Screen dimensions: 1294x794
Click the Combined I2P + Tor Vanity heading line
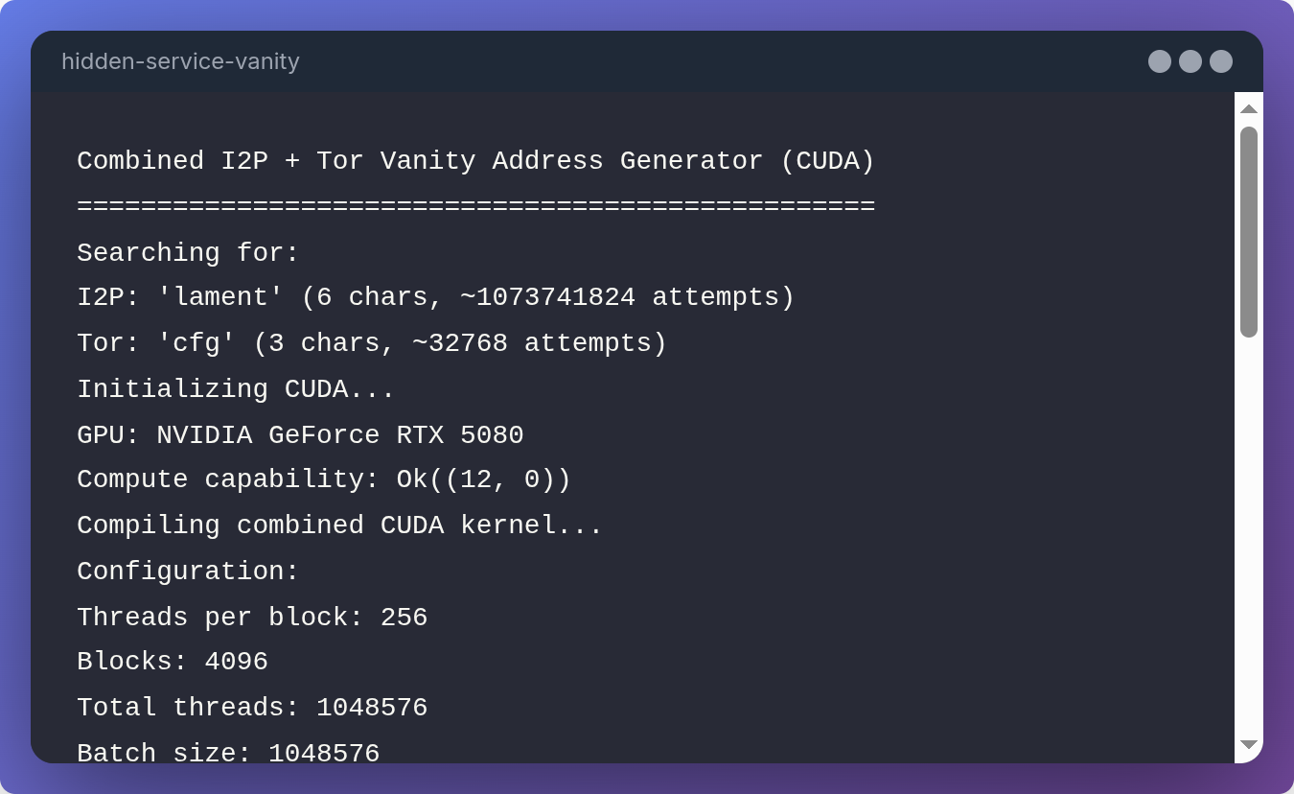[x=475, y=161]
